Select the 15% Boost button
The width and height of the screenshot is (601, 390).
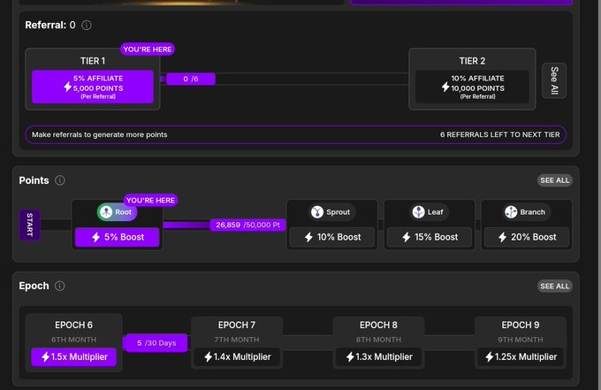[430, 237]
